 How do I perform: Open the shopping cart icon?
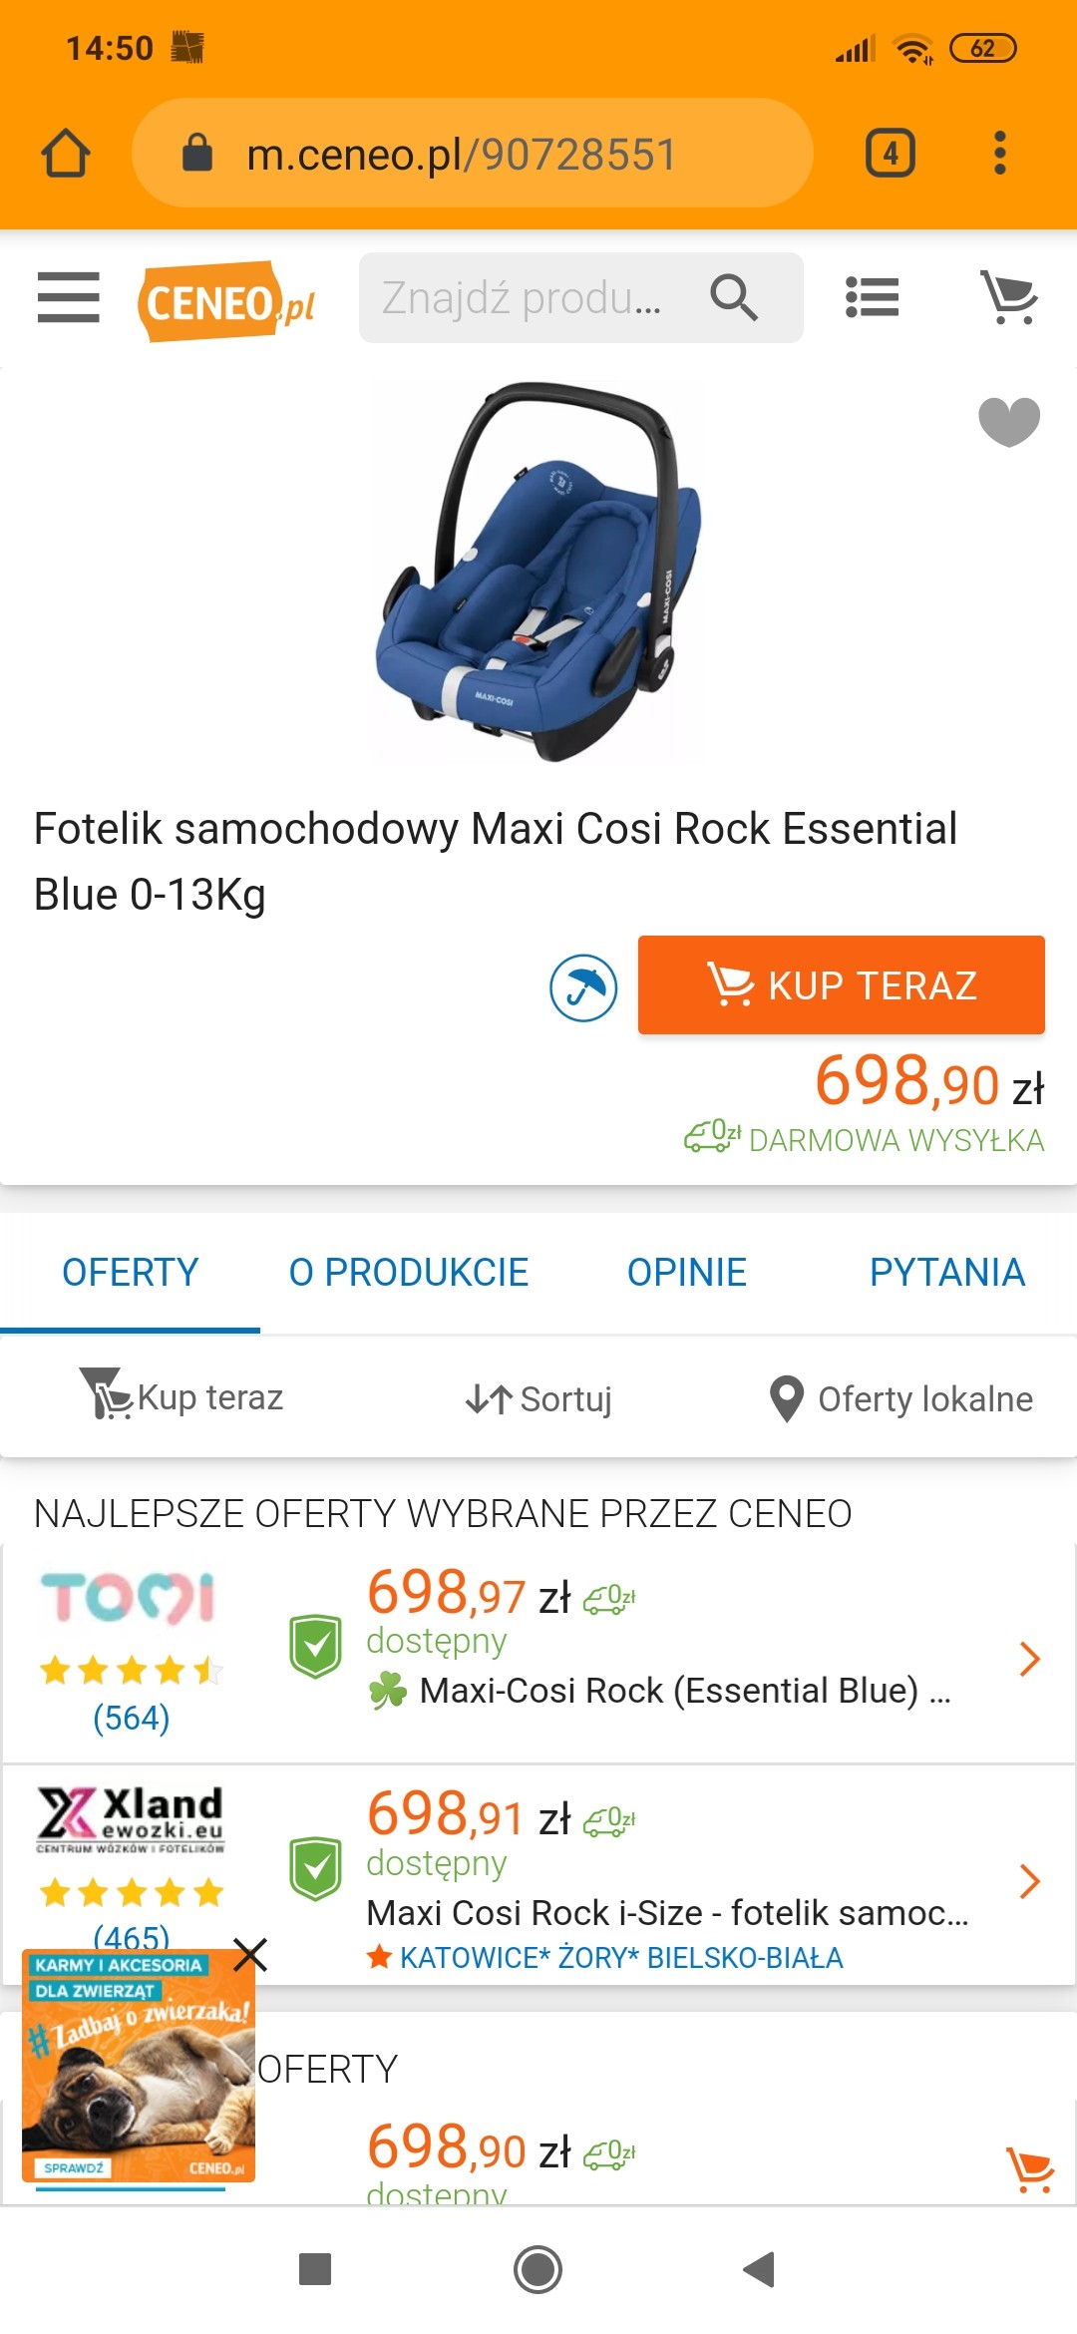click(x=1009, y=297)
